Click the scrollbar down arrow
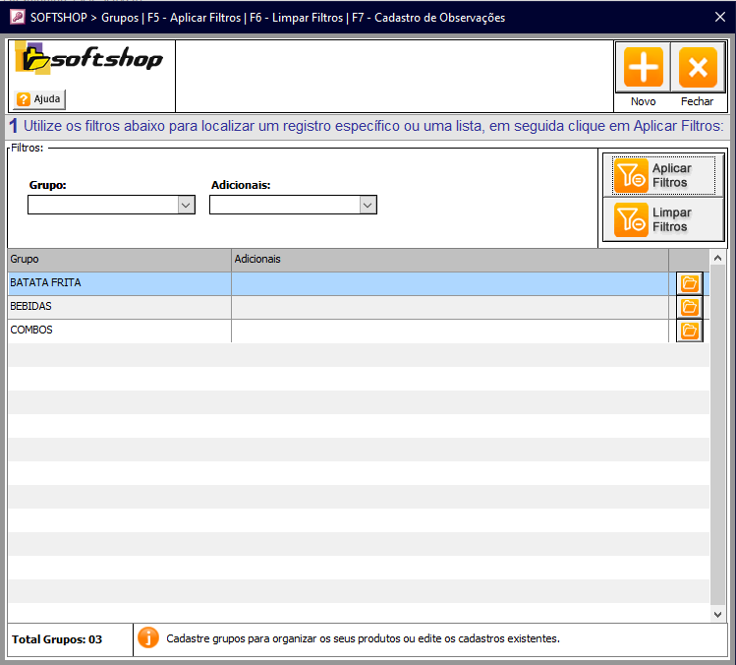This screenshot has width=736, height=665. [717, 614]
